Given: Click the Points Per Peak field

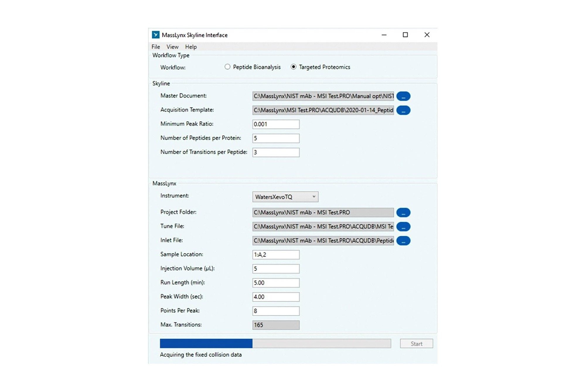Looking at the screenshot, I should [x=276, y=311].
